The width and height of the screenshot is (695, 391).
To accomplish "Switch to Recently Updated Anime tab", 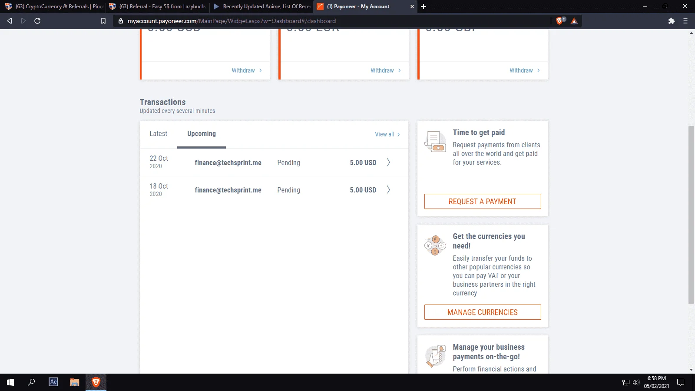I will (x=261, y=7).
